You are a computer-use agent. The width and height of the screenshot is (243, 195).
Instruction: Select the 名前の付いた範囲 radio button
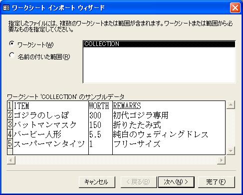11,55
